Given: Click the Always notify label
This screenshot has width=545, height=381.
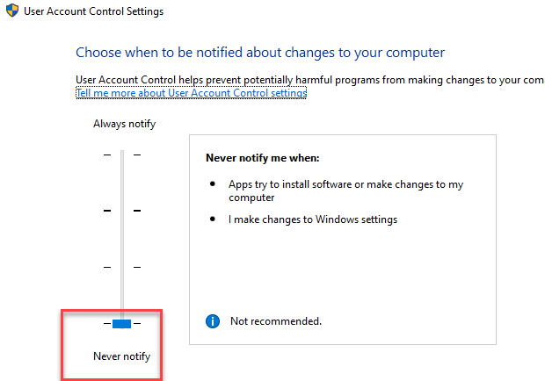Looking at the screenshot, I should (x=124, y=124).
